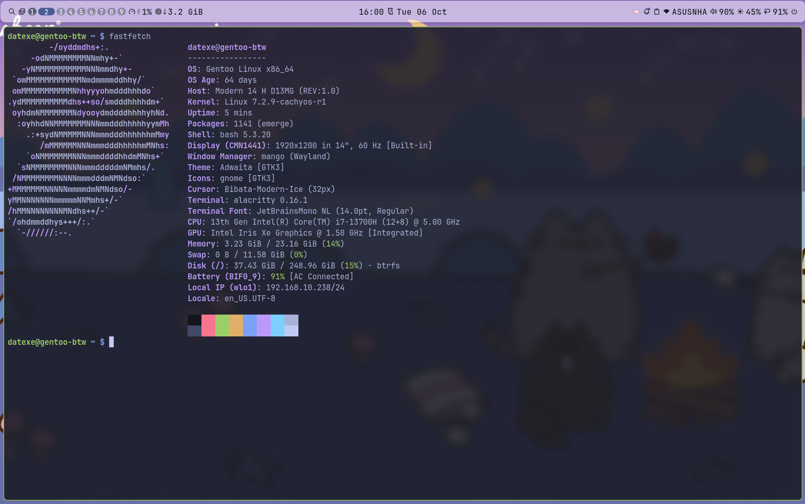Click the pink-red color block in the palette

click(208, 325)
